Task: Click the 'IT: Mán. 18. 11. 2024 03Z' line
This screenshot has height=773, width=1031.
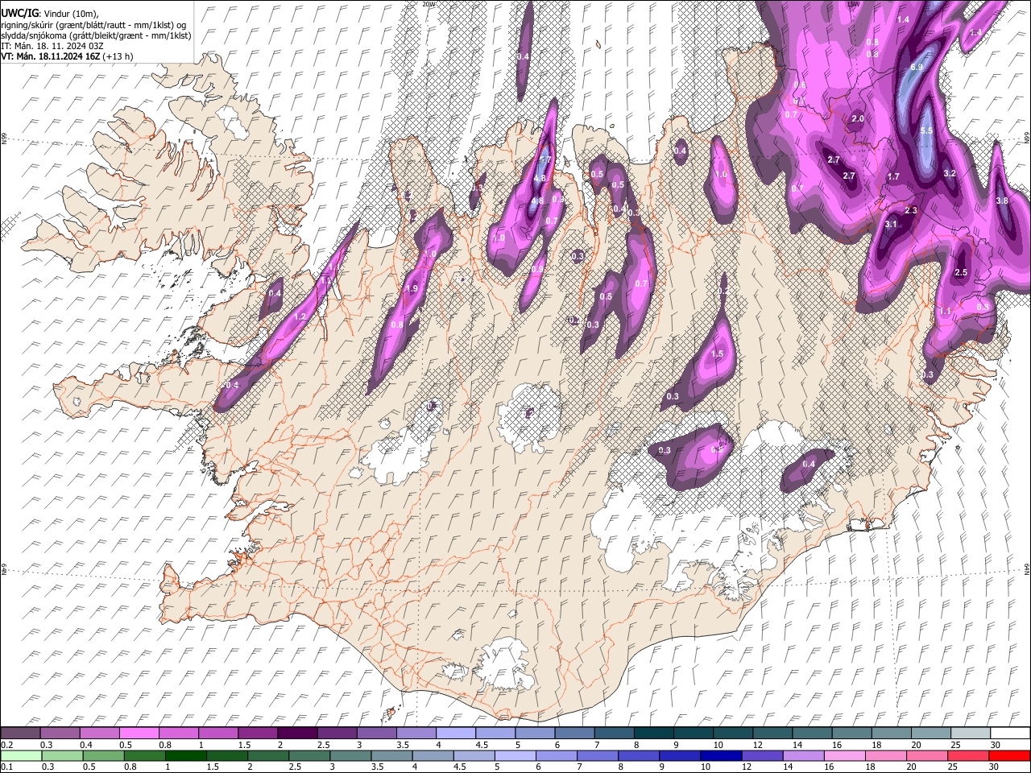Action: [52, 46]
